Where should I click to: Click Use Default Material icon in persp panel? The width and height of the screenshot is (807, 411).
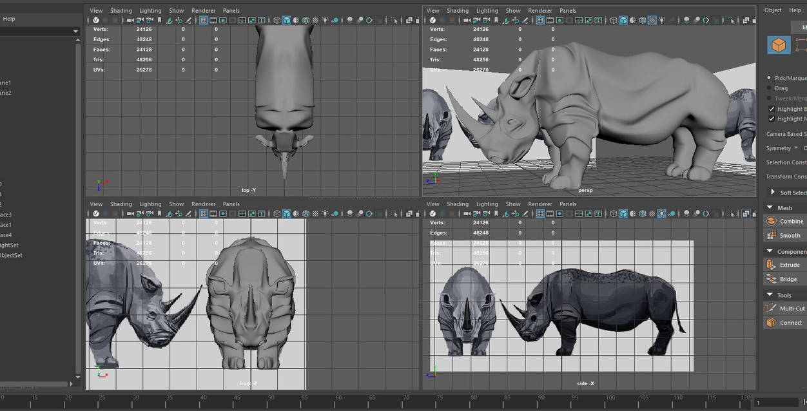pos(632,20)
